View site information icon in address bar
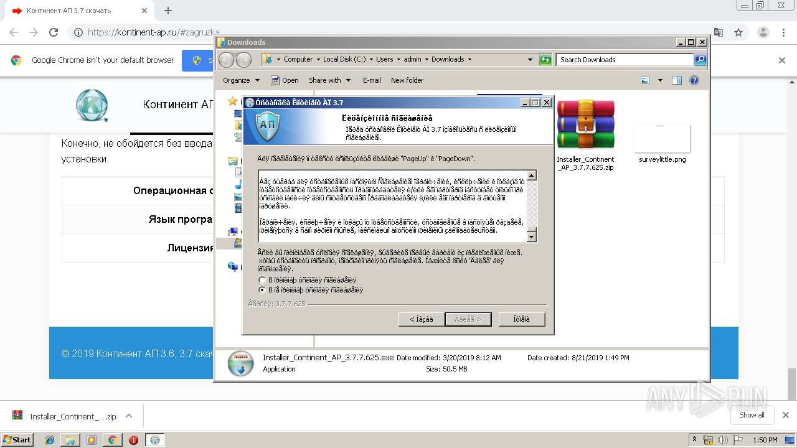 click(x=78, y=32)
